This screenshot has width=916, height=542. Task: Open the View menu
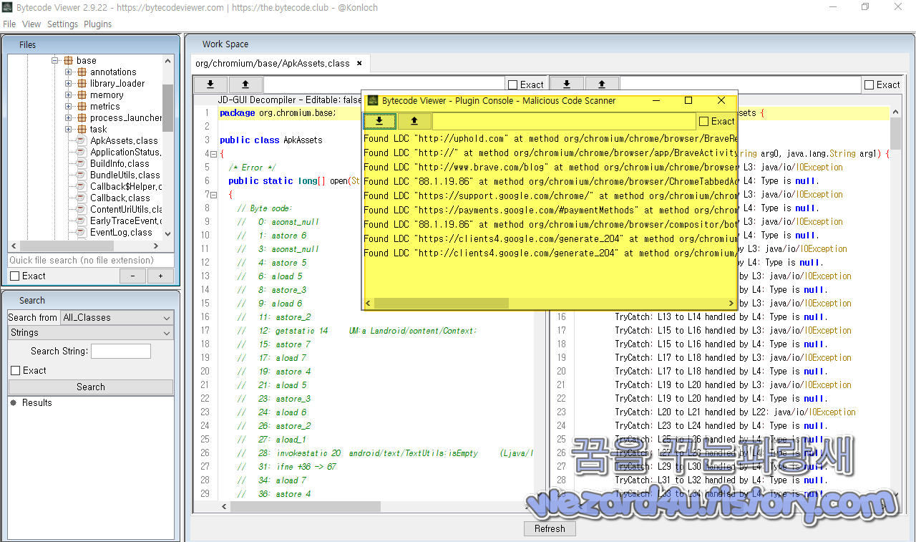click(x=31, y=24)
